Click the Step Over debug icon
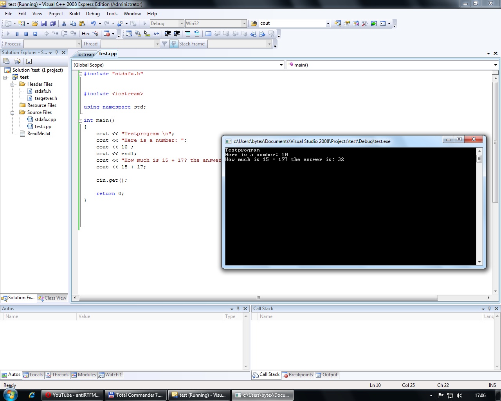Screen dimensions: 501x401 coord(64,34)
